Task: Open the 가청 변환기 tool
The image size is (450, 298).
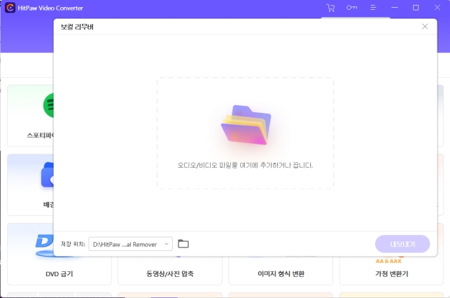Action: (x=392, y=273)
